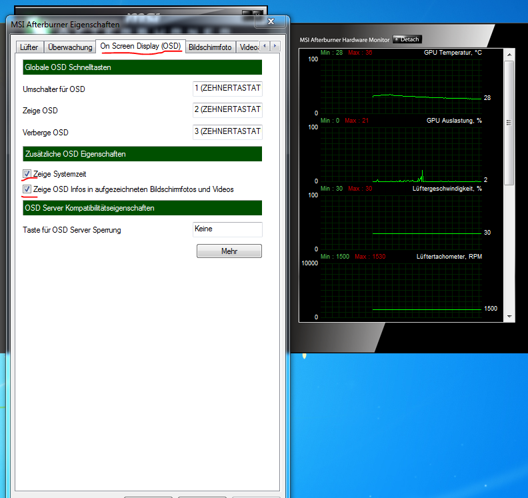Click the Verberge OSD label
Image resolution: width=528 pixels, height=498 pixels.
[45, 133]
